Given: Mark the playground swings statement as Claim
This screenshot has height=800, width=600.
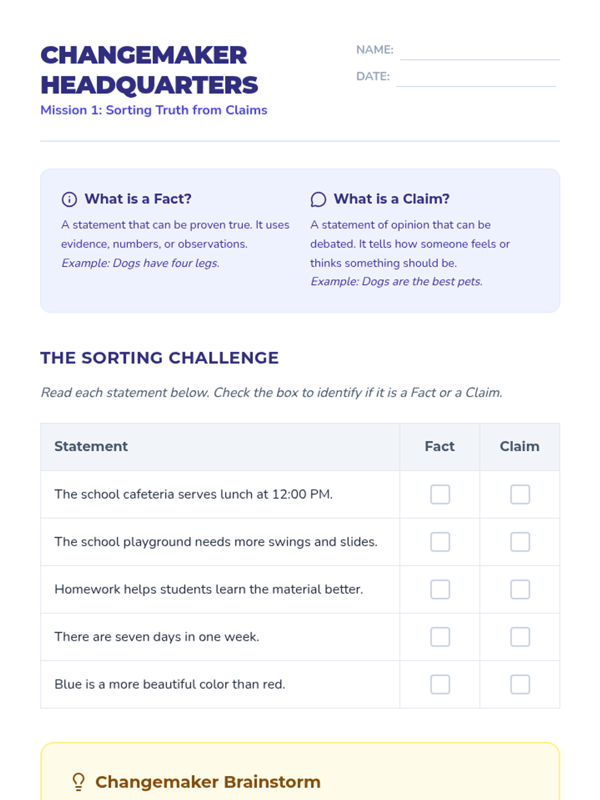Looking at the screenshot, I should (520, 542).
